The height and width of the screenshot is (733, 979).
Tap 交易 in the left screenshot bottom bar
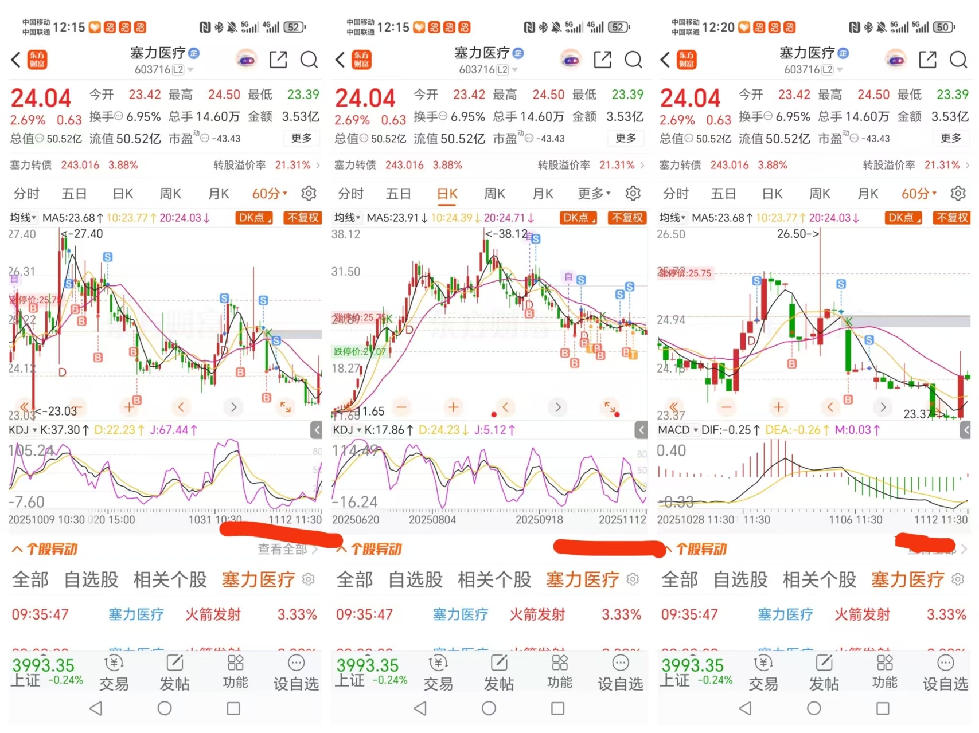pyautogui.click(x=114, y=672)
